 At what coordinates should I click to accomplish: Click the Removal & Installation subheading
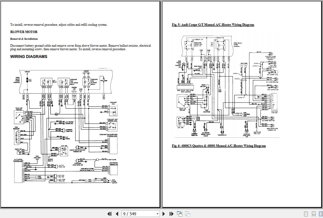click(x=24, y=39)
